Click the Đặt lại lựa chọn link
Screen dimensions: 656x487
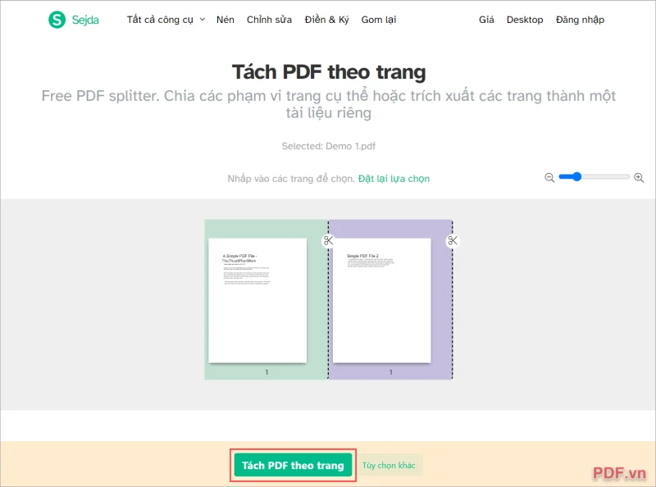coord(394,179)
